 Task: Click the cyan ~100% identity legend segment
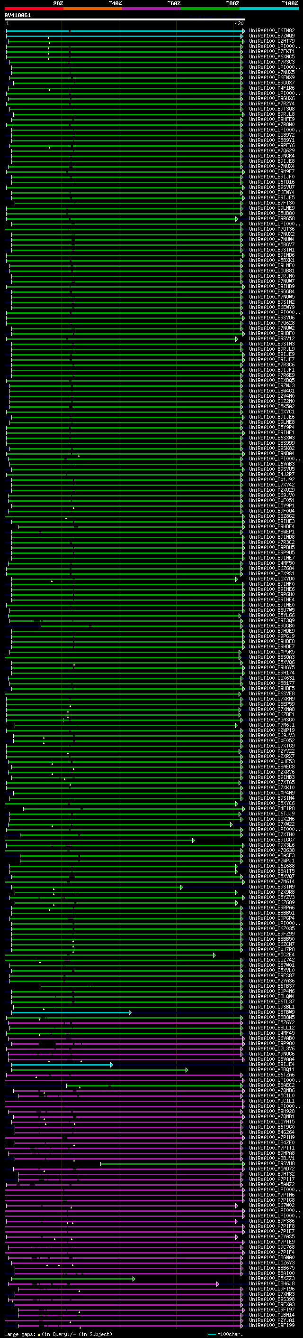pyautogui.click(x=269, y=9)
